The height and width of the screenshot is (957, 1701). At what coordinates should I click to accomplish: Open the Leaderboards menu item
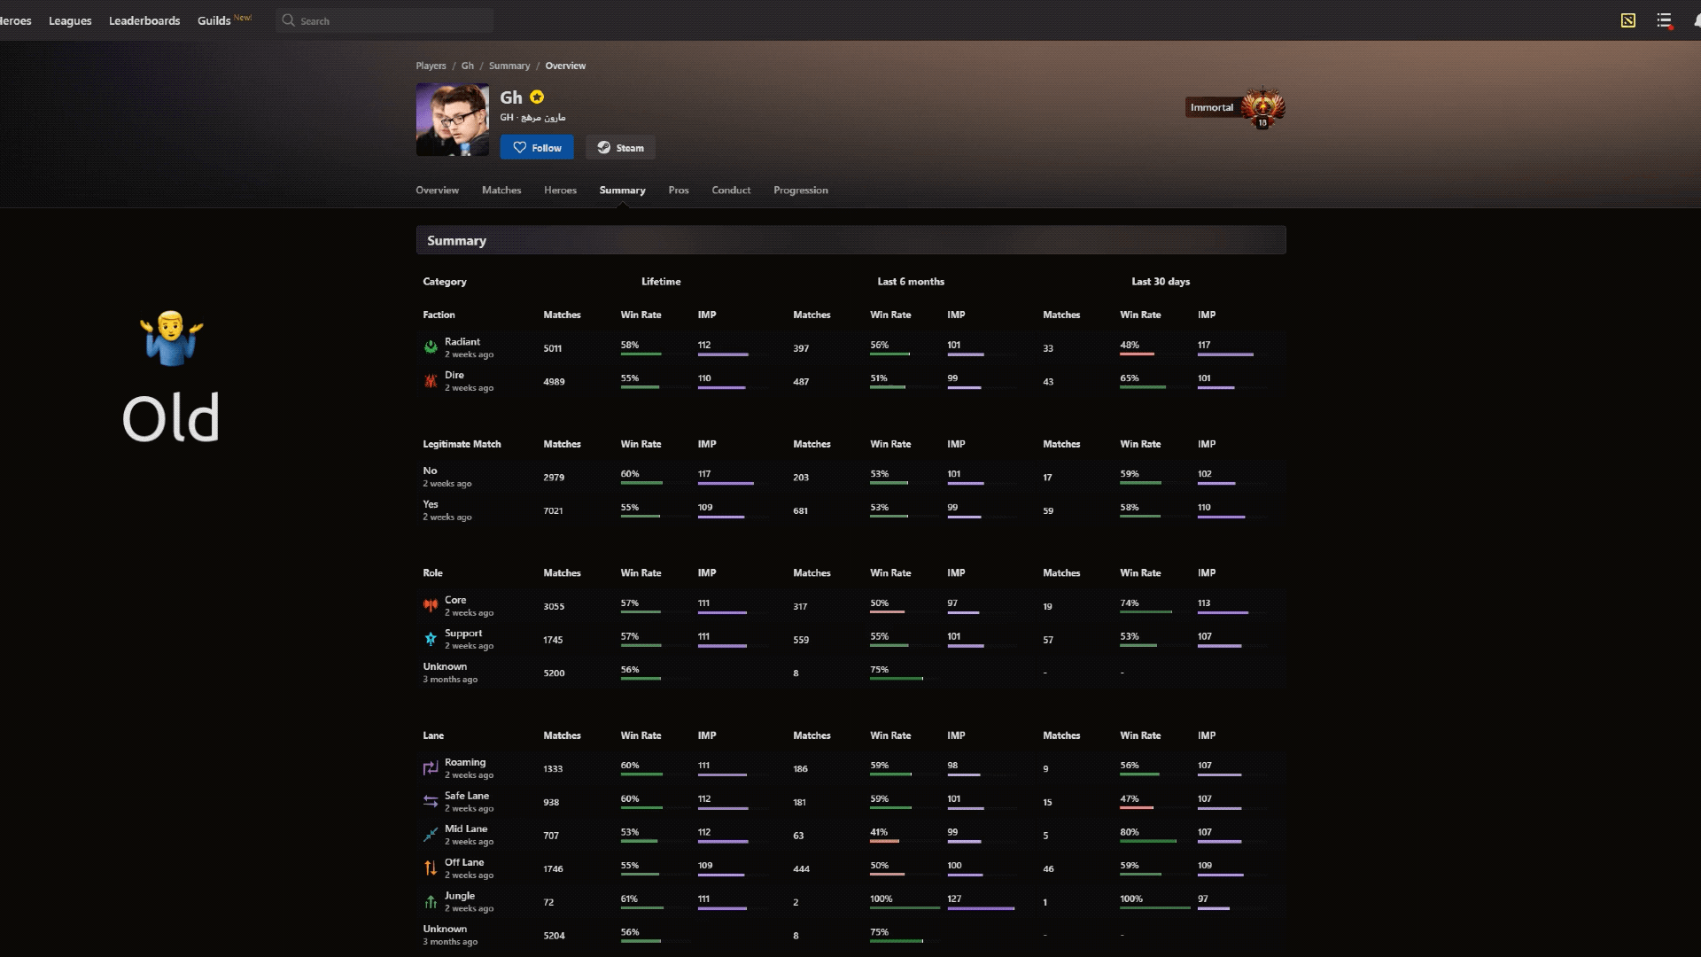[x=144, y=20]
